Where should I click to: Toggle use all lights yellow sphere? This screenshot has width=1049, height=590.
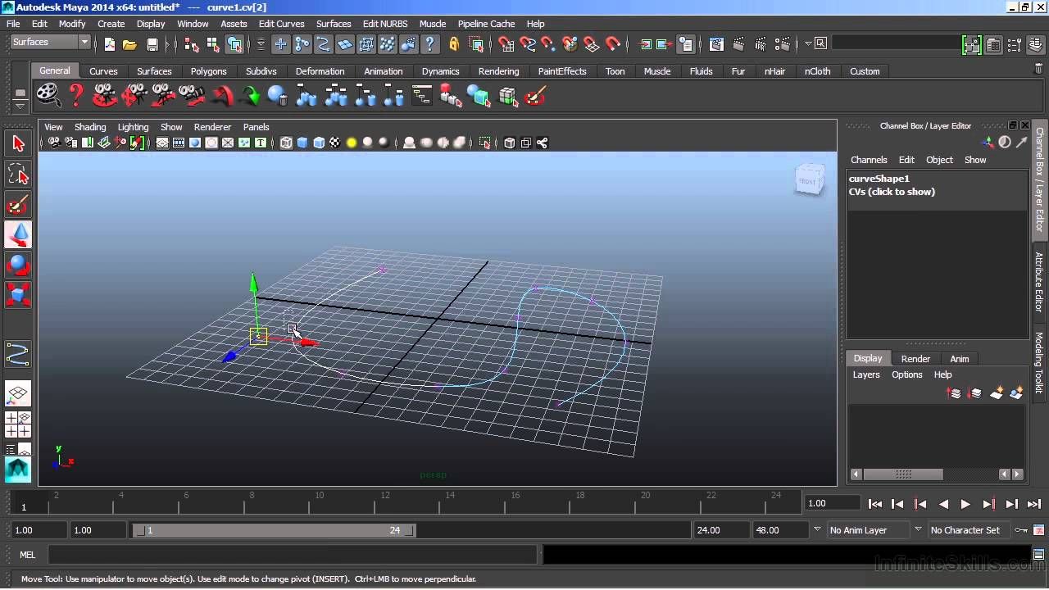click(x=352, y=143)
